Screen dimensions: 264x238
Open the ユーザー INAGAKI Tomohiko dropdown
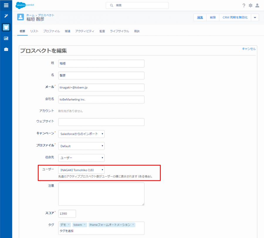[x=81, y=170]
